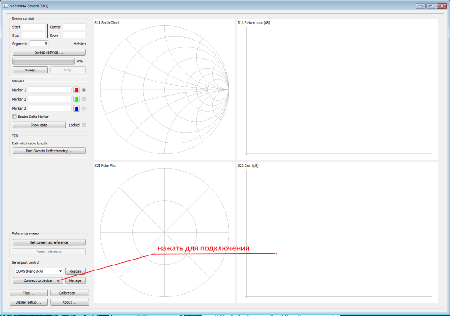Select the Marker 1 radio button
Image resolution: width=450 pixels, height=316 pixels.
coord(84,90)
